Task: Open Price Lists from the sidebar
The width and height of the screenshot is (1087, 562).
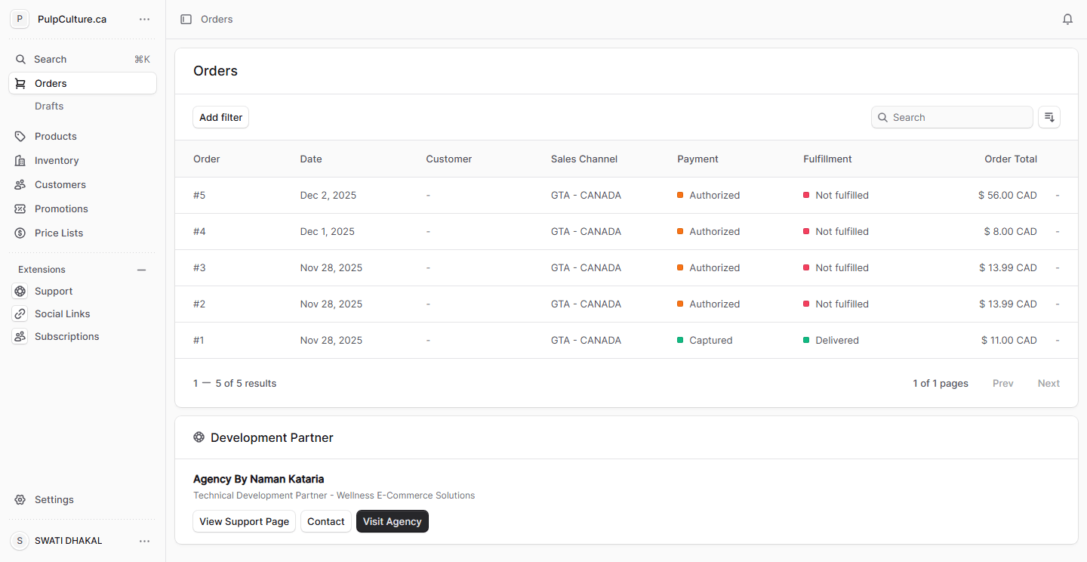Action: pyautogui.click(x=58, y=233)
